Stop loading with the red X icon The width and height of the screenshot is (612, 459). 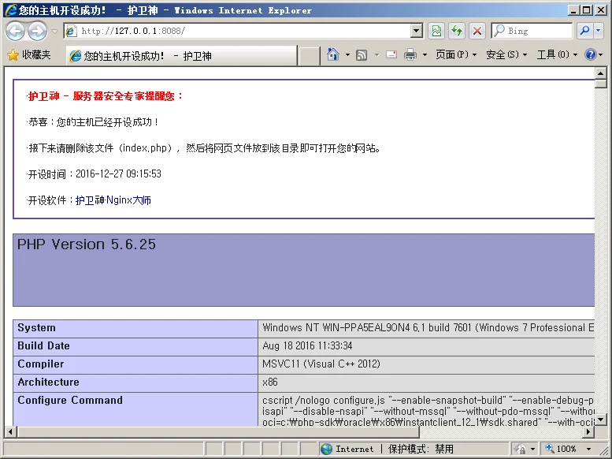[477, 31]
